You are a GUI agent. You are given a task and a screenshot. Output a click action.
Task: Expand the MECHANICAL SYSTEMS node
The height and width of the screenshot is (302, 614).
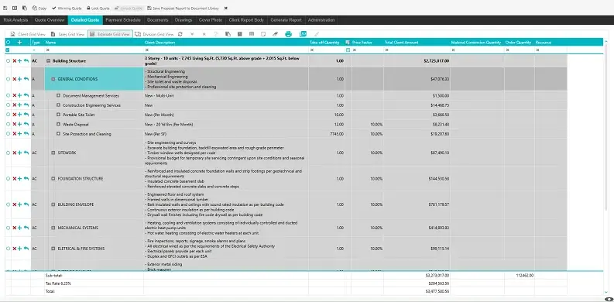tap(53, 228)
